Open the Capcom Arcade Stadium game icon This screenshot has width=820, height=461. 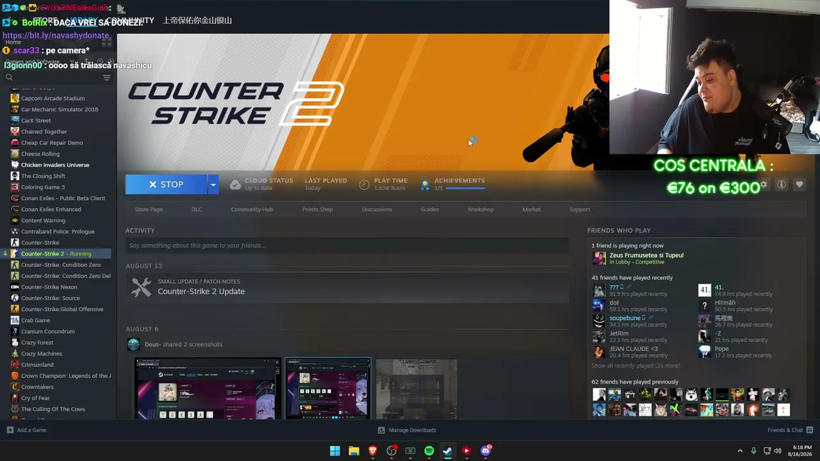pyautogui.click(x=15, y=99)
